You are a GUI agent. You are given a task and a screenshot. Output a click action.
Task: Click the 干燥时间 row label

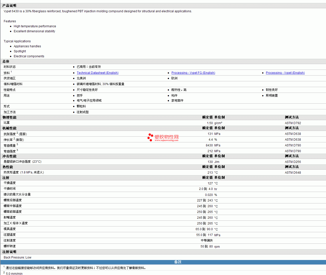pyautogui.click(x=10, y=189)
